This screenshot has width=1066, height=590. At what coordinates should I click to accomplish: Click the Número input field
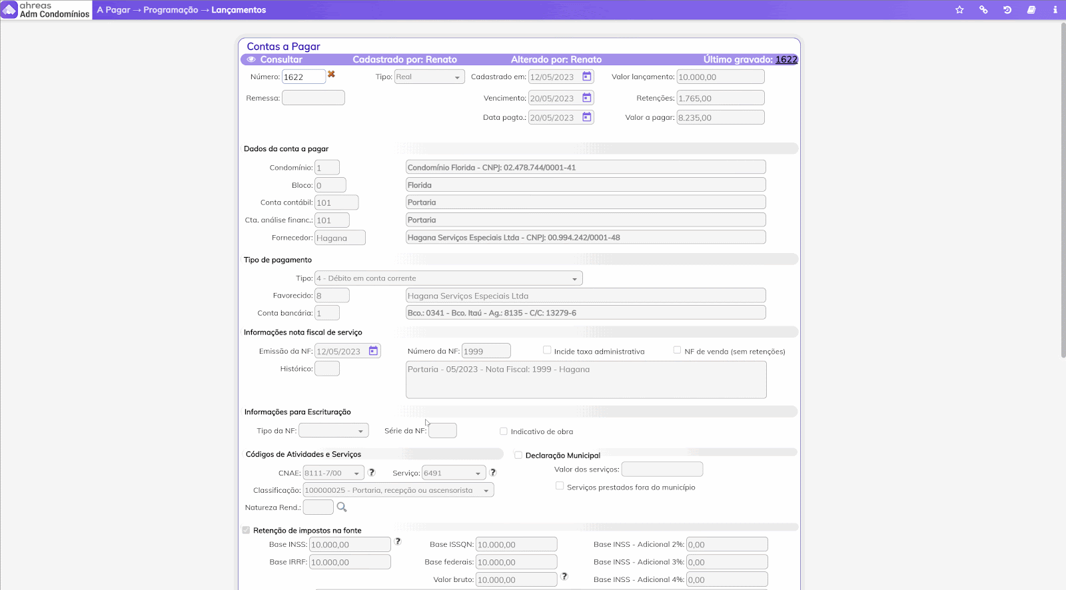(x=303, y=77)
